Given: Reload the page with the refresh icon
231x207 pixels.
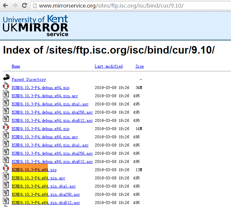Looking at the screenshot, I should [x=24, y=6].
